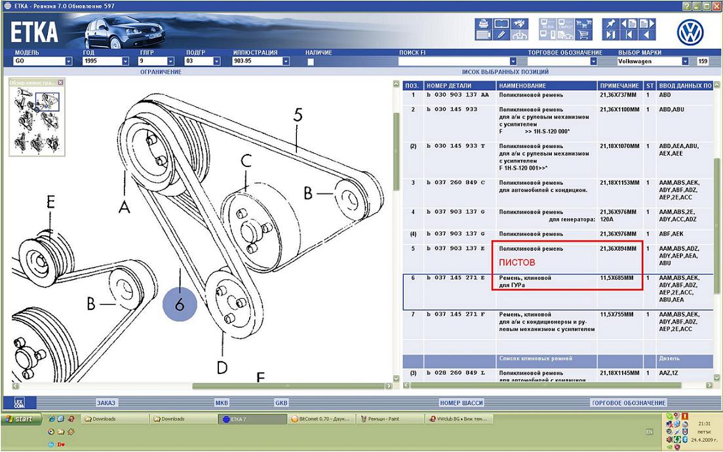723x452 pixels.
Task: Click the LexCom logo icon
Action: pos(19,403)
